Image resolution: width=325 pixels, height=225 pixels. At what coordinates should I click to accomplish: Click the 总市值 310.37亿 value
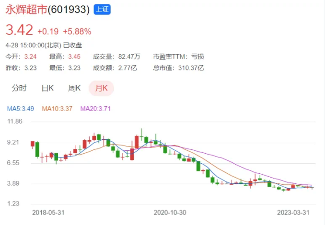[191, 68]
